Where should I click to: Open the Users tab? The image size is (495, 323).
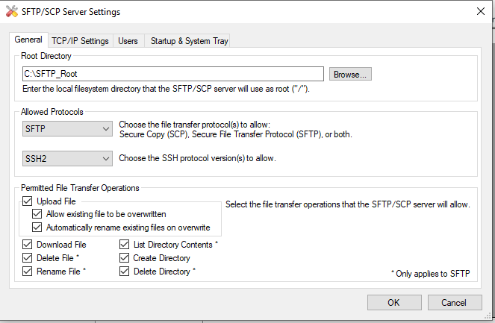tap(128, 40)
